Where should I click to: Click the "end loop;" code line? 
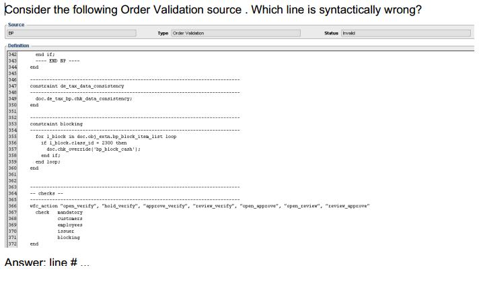tap(48, 162)
